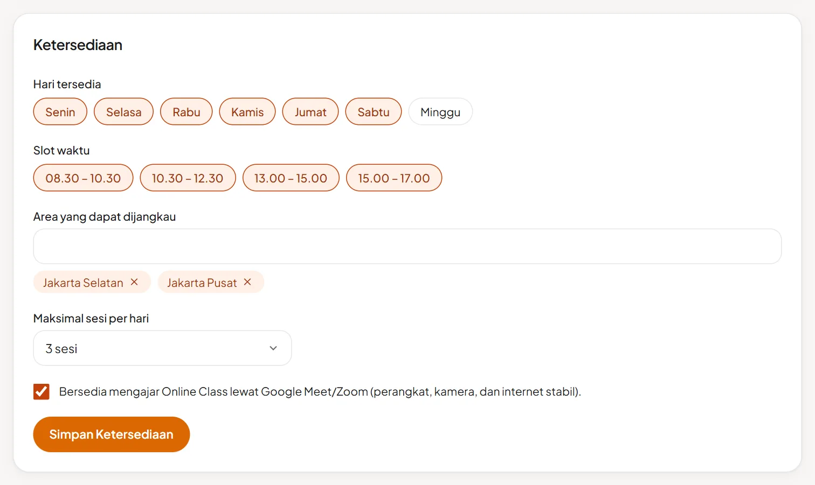Toggle the Senin day chip

point(60,112)
